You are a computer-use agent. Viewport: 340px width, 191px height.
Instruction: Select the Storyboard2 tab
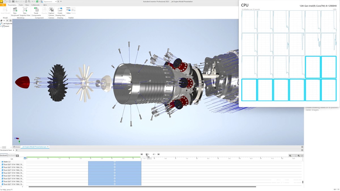point(12,155)
